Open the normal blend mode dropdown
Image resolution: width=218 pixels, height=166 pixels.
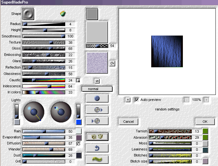point(97,89)
